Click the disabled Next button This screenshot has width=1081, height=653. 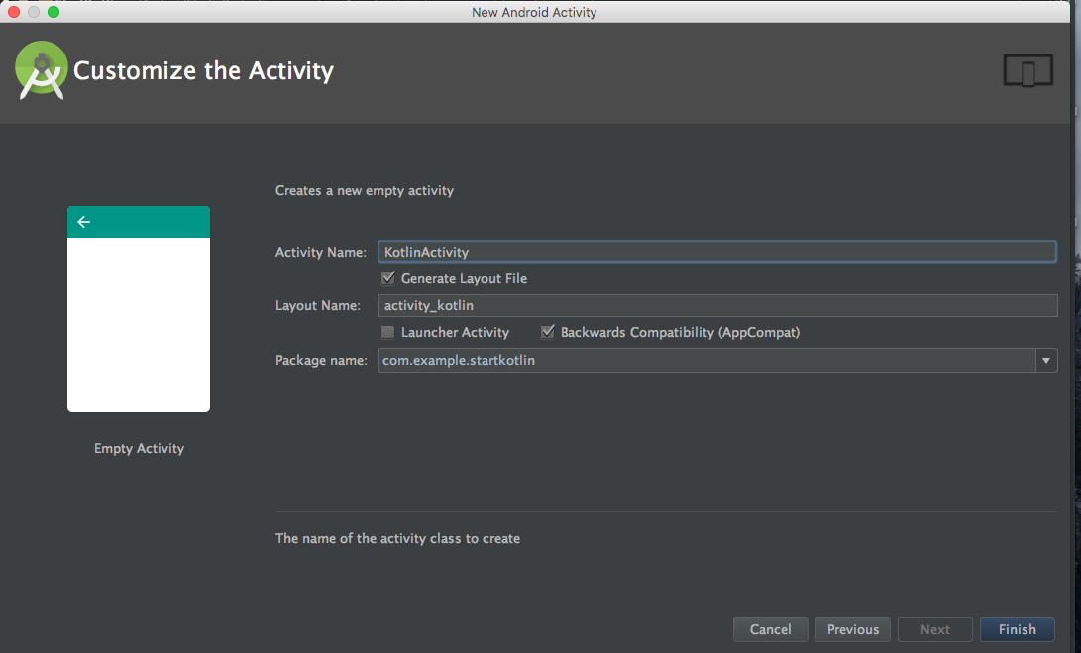934,629
